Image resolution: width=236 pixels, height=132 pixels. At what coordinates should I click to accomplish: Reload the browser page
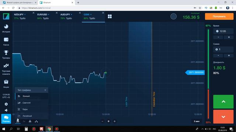pyautogui.click(x=13, y=8)
